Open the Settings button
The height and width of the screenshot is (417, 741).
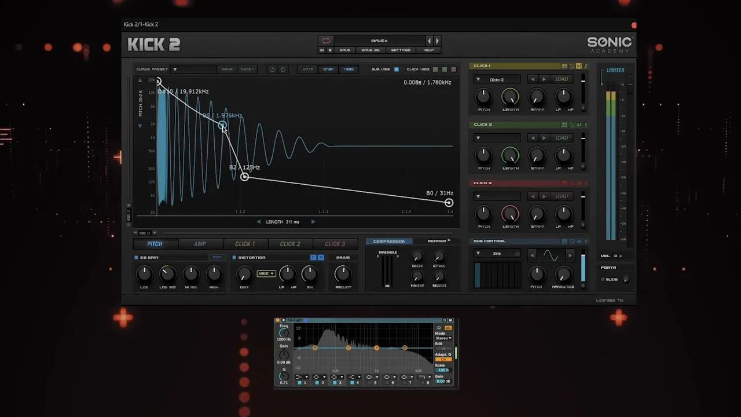401,50
